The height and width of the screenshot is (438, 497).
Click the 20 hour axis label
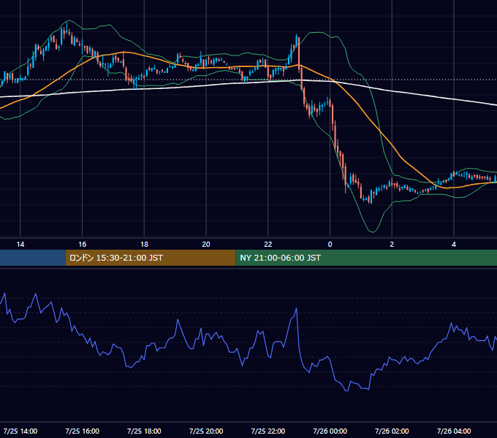point(206,245)
